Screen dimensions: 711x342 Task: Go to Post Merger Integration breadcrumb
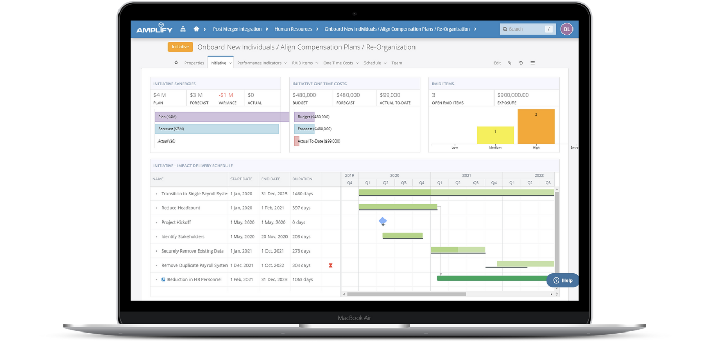pos(238,29)
